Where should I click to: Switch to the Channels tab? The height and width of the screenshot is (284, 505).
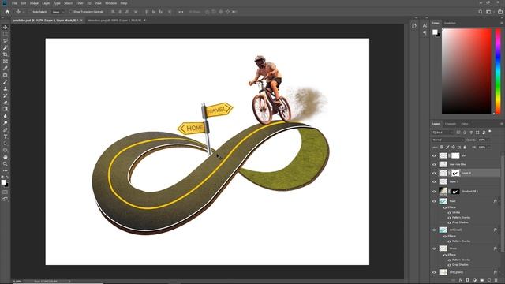(x=451, y=124)
